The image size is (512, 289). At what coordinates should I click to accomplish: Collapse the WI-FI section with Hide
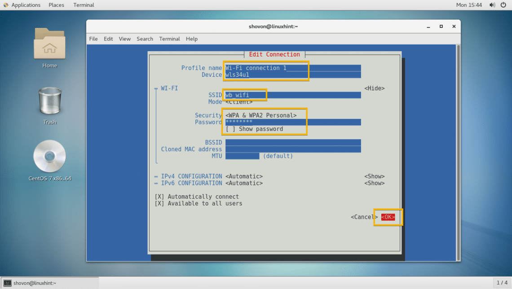[x=374, y=88]
